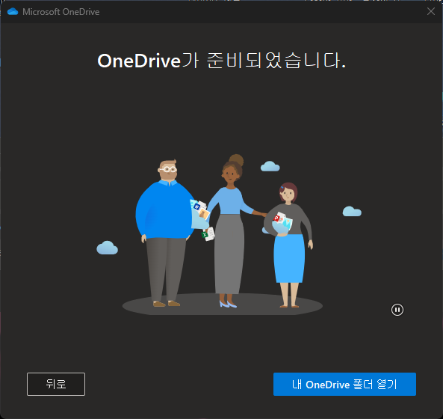Screen dimensions: 443x419
Task: Click the 'OneDrive가 준비되었습니다.' heading
Action: tap(221, 61)
